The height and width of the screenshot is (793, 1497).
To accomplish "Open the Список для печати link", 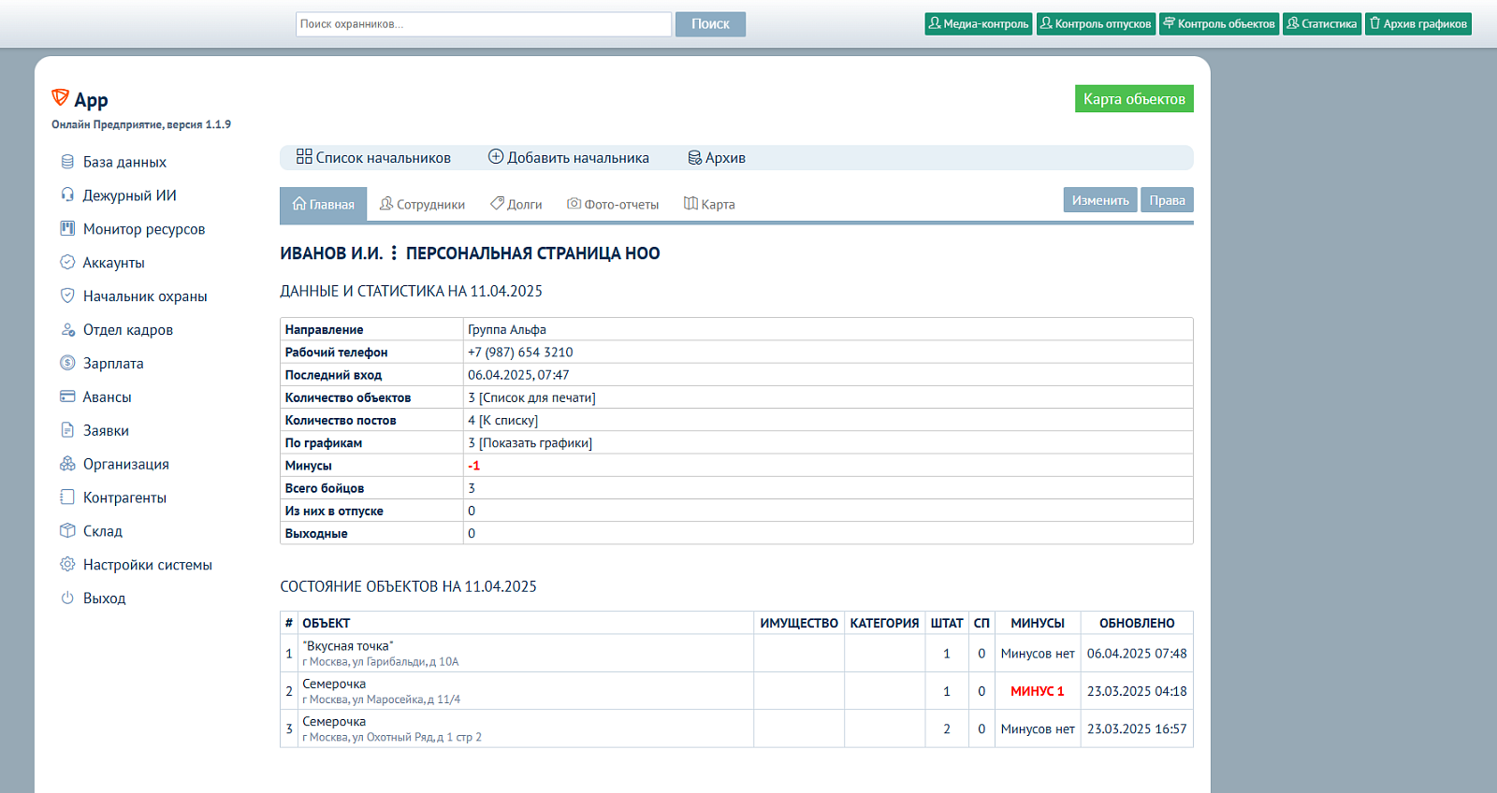I will (537, 398).
